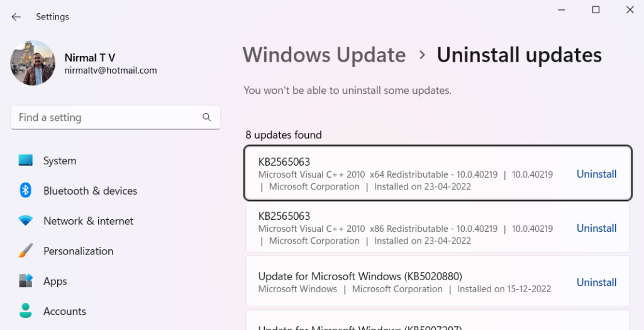
Task: Click the Network Wi-Fi icon
Action: pos(25,220)
